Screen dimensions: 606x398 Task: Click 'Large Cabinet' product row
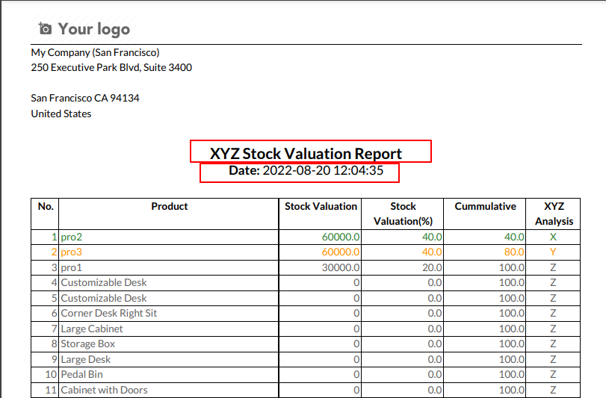[x=92, y=329]
